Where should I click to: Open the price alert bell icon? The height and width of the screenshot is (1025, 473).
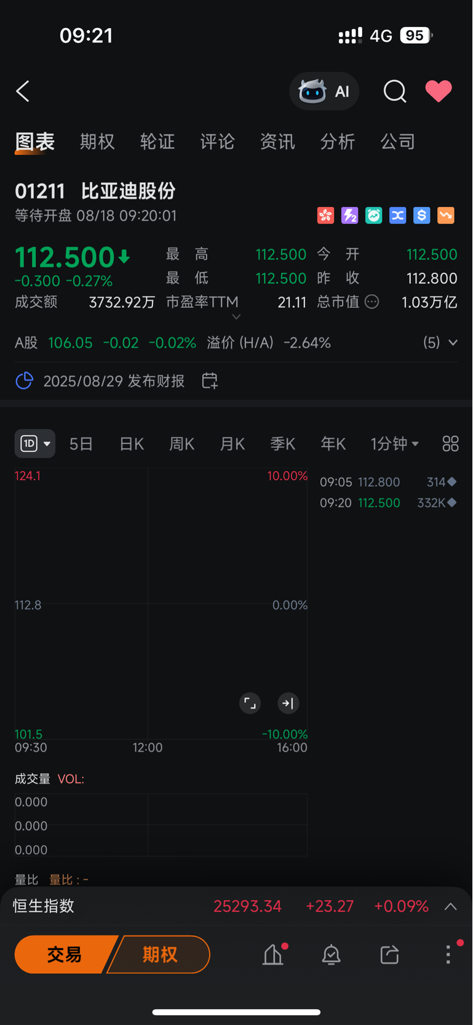click(332, 954)
